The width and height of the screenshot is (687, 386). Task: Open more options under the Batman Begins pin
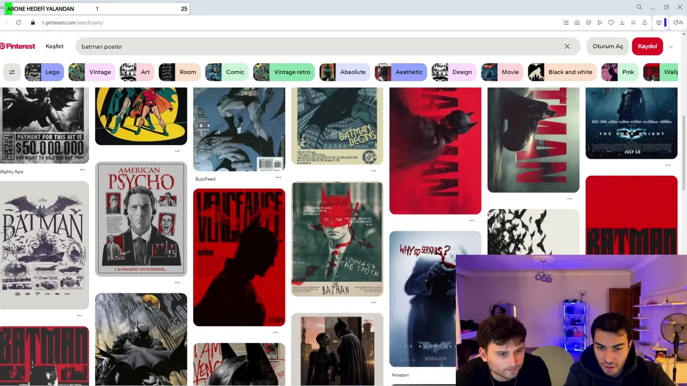point(374,170)
